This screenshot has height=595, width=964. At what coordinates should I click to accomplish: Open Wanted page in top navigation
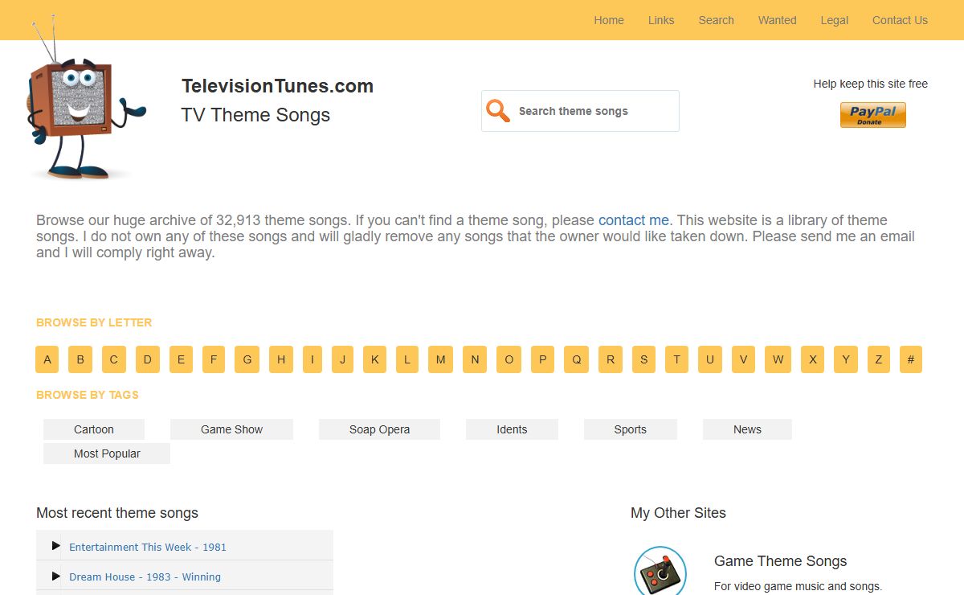pos(777,20)
